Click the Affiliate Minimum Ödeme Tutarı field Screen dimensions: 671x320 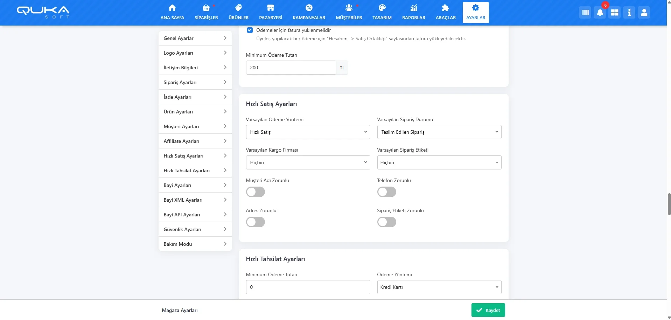(x=291, y=68)
